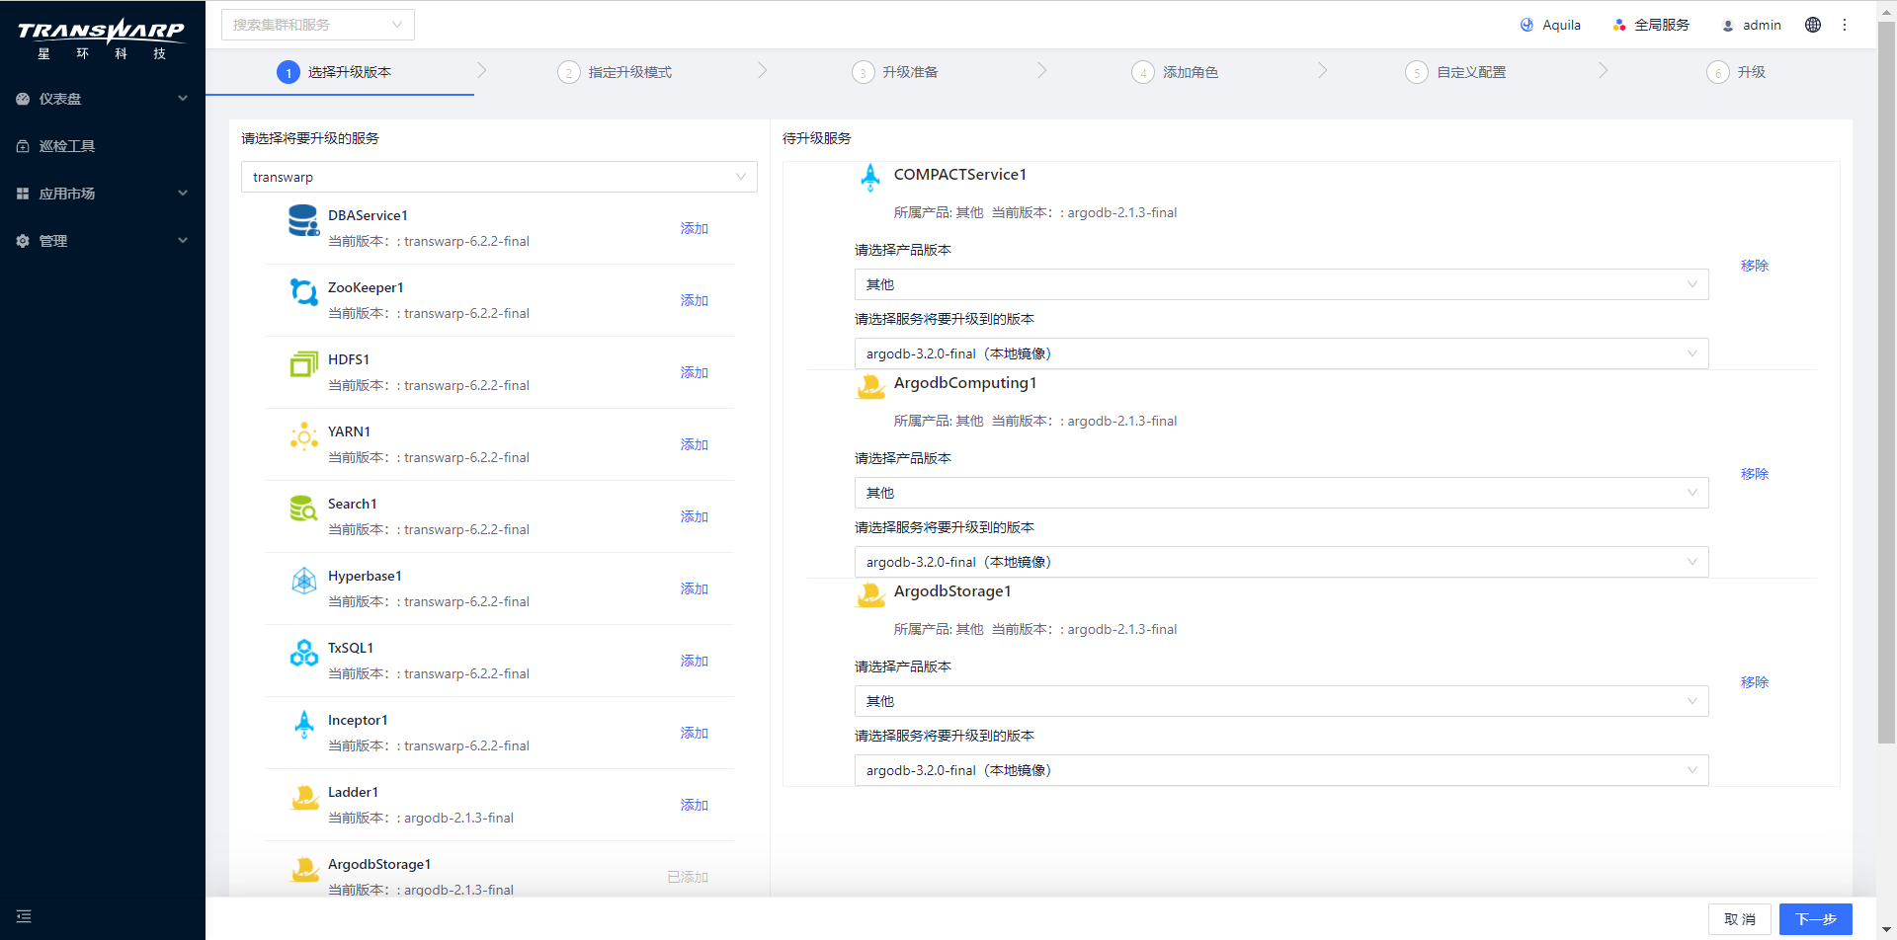The width and height of the screenshot is (1897, 940).
Task: Click the ZooKeeper1 service icon
Action: tap(304, 292)
